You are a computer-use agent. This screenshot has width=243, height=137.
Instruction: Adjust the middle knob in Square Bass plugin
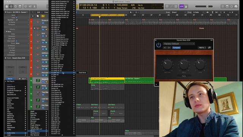[184, 65]
